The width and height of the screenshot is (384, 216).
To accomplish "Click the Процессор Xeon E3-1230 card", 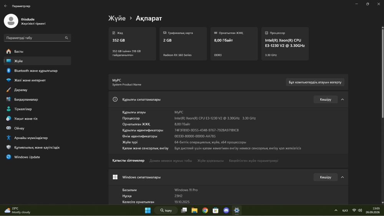I will click(x=285, y=44).
